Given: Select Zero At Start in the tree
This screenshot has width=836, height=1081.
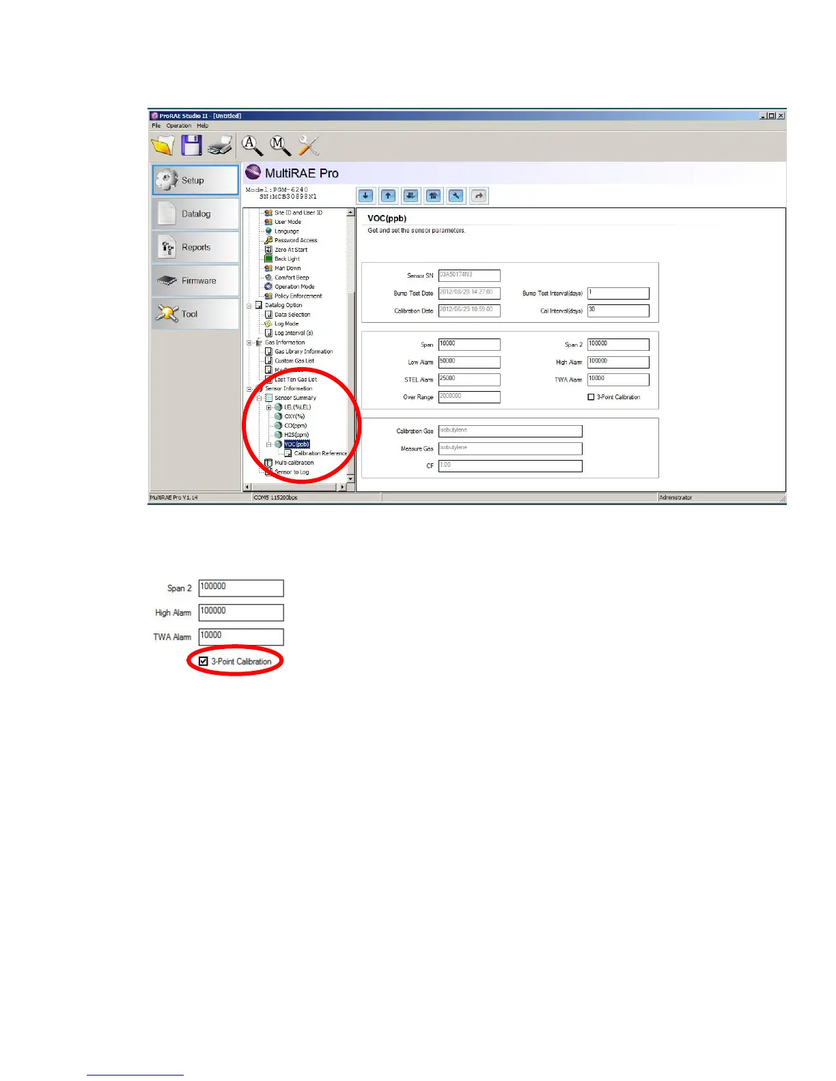Looking at the screenshot, I should [x=291, y=250].
